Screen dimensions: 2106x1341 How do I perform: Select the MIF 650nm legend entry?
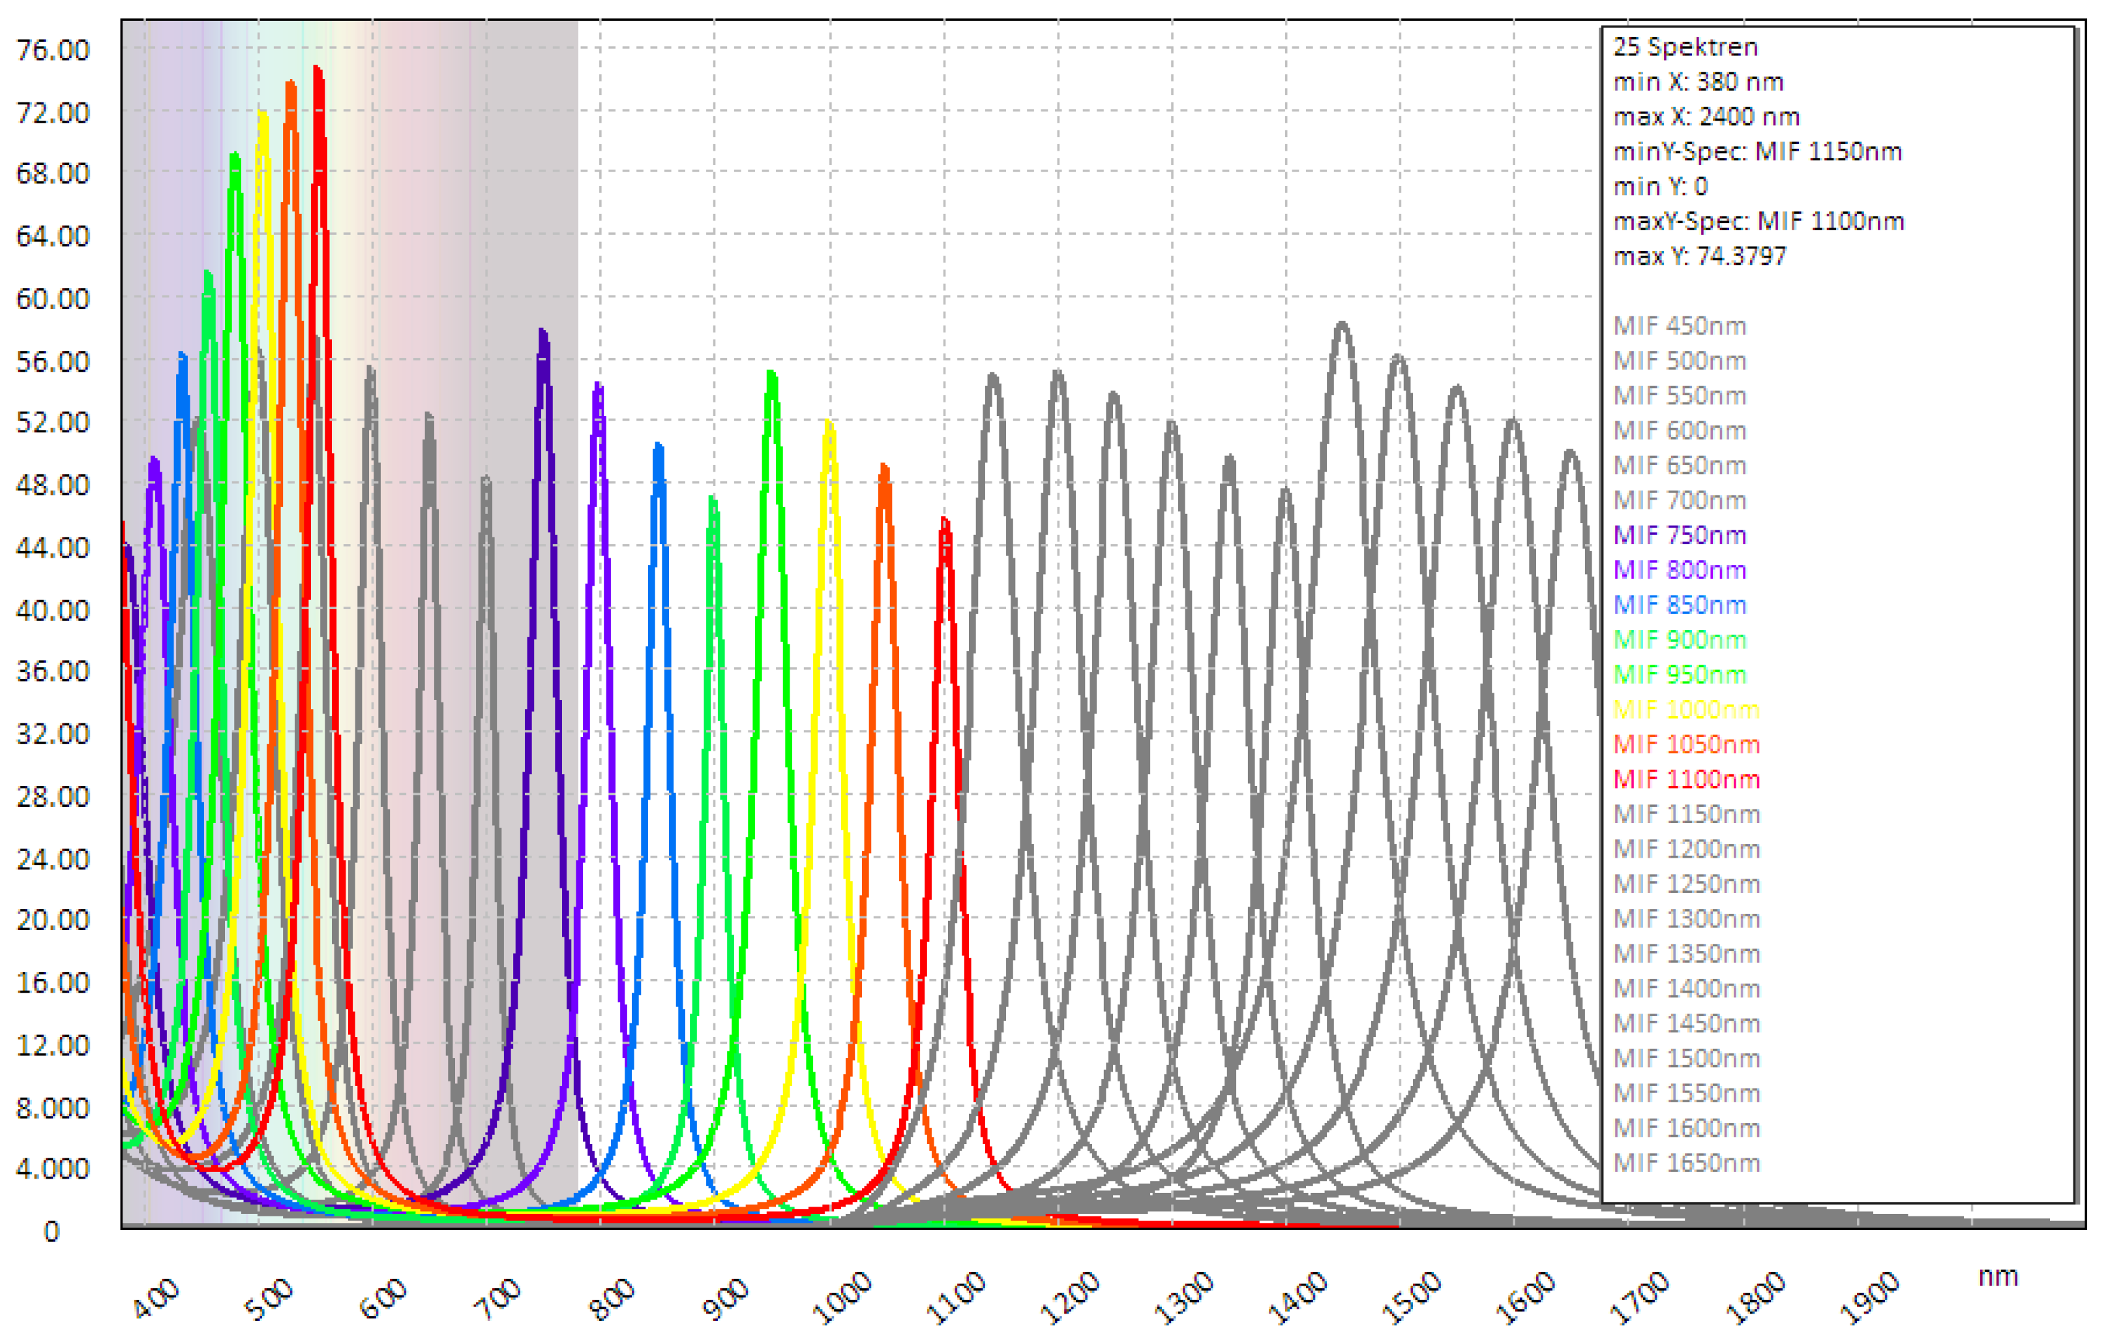click(x=1679, y=465)
